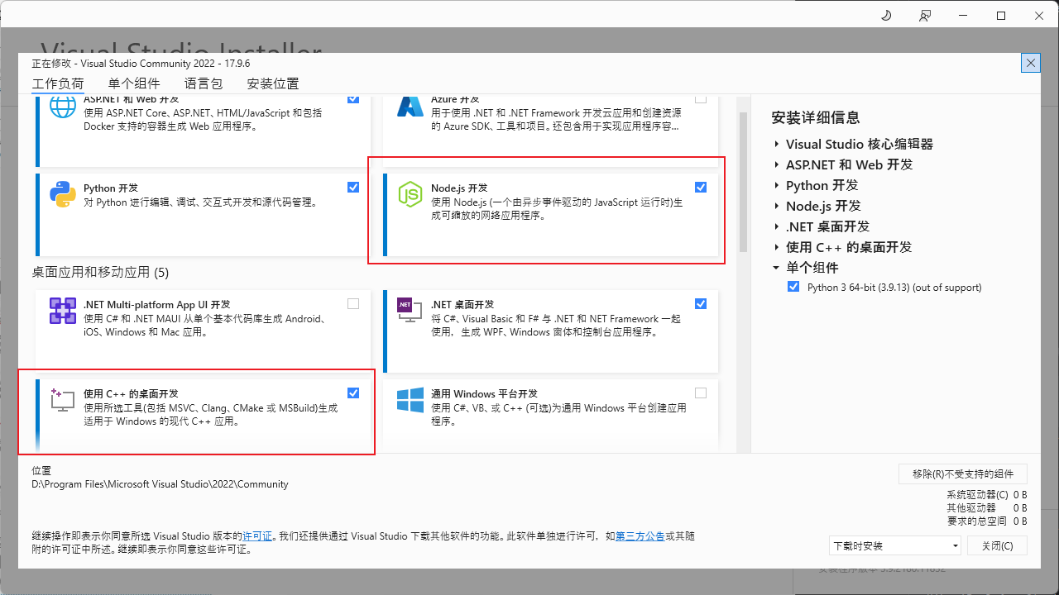Screen dimensions: 1059x595
Task: Check the Azure 开发 workload checkbox
Action: [701, 98]
